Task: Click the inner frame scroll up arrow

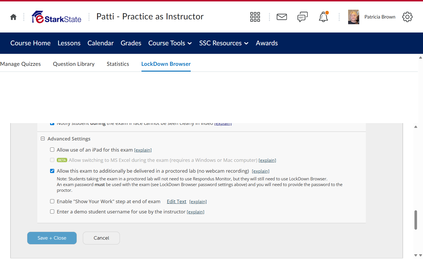Action: point(416,127)
